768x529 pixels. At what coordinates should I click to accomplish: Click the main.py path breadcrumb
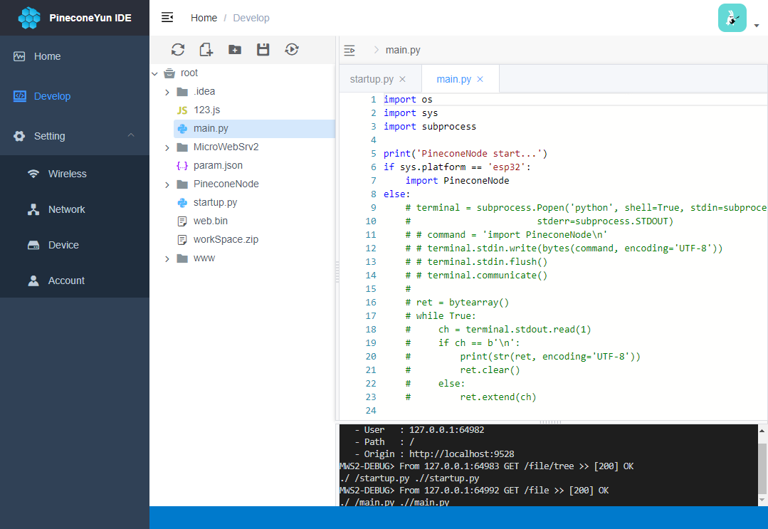click(403, 50)
